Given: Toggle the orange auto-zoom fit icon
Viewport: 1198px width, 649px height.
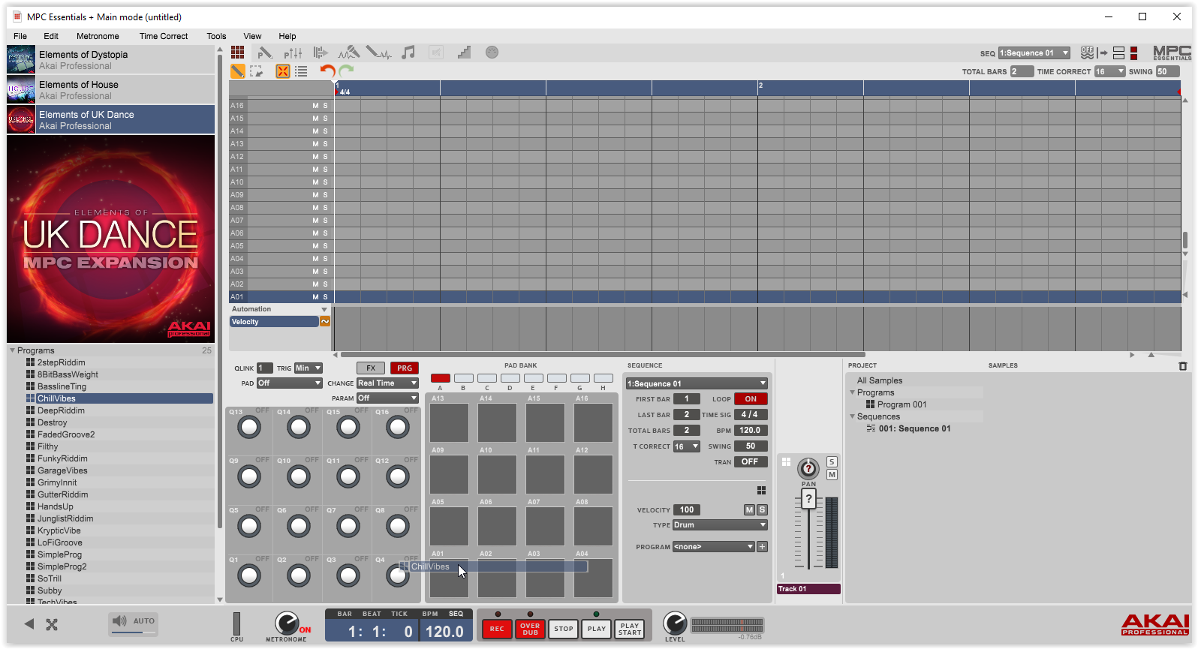Looking at the screenshot, I should [x=283, y=71].
